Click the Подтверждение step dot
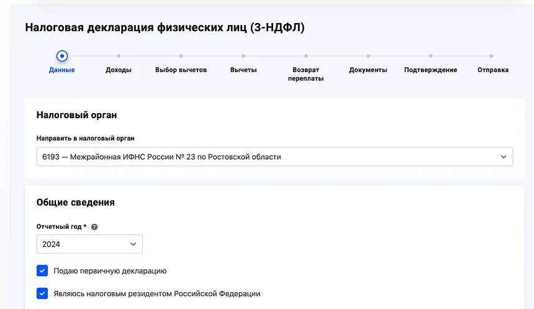The height and width of the screenshot is (309, 534). (430, 56)
